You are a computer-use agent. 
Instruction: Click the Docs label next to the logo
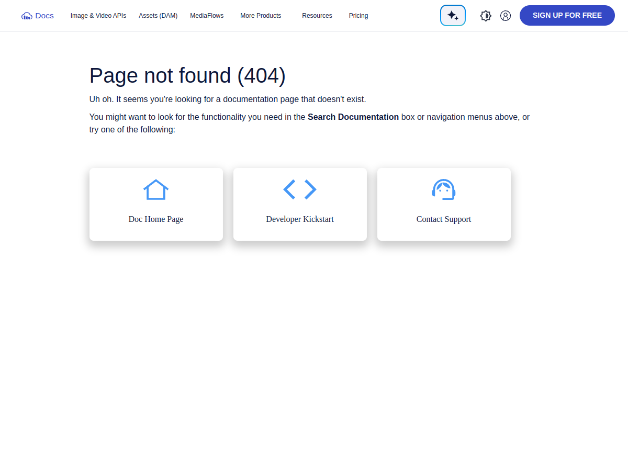[x=44, y=16]
